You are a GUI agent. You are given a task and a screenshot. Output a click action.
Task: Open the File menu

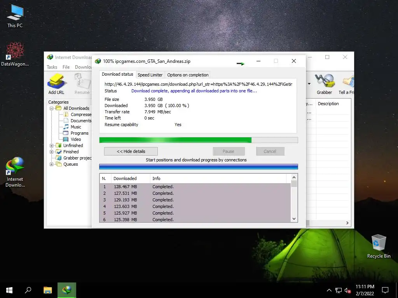tap(66, 67)
